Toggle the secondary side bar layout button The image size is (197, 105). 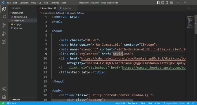(x=167, y=3)
